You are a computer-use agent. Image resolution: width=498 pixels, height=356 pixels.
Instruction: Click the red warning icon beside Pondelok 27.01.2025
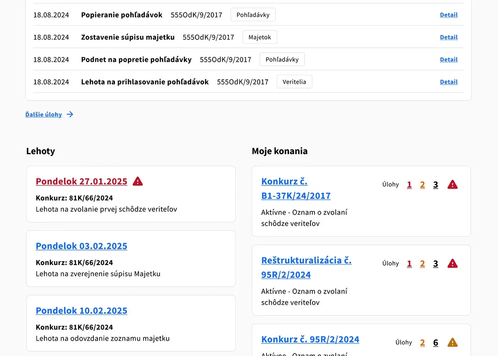(138, 181)
